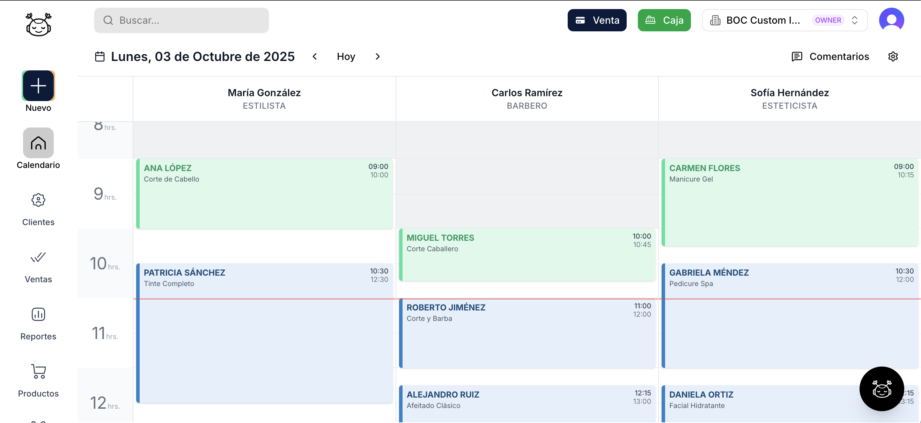The height and width of the screenshot is (423, 921).
Task: Open calendar settings gear icon
Action: click(893, 56)
